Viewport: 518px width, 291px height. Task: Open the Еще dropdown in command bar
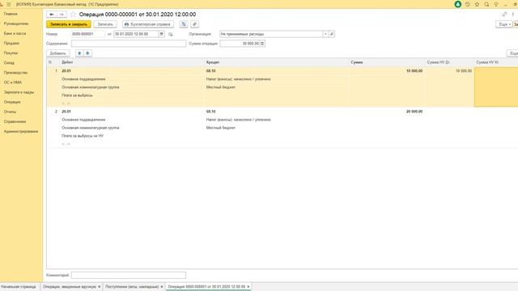(503, 24)
